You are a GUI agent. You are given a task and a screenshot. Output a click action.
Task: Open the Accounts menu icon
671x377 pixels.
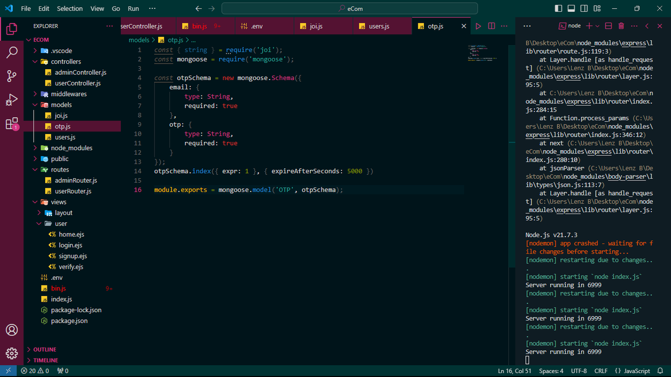coord(12,330)
